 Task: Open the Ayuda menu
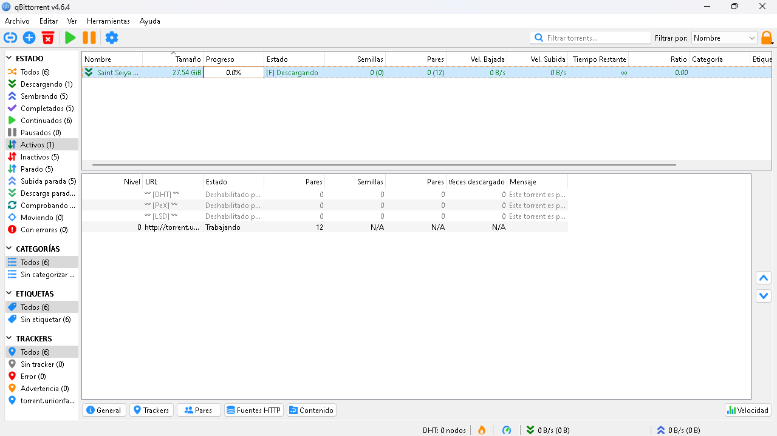(150, 21)
